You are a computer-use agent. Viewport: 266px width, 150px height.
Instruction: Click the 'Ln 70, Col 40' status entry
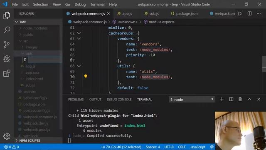pyautogui.click(x=121, y=147)
